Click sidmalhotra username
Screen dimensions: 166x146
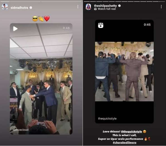coord(19,8)
